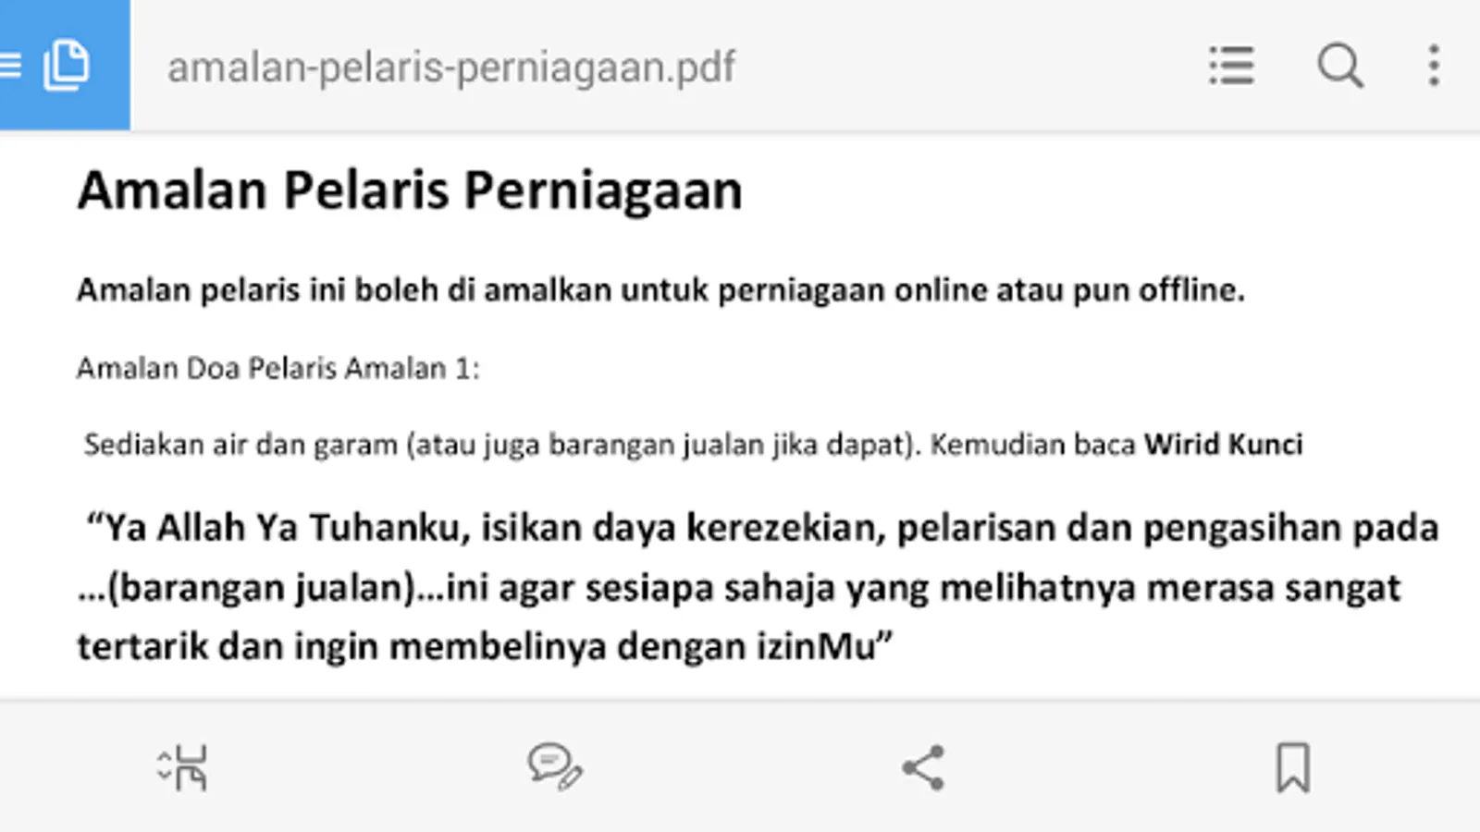This screenshot has height=832, width=1480.
Task: Open the three-dot overflow menu
Action: tap(1434, 66)
